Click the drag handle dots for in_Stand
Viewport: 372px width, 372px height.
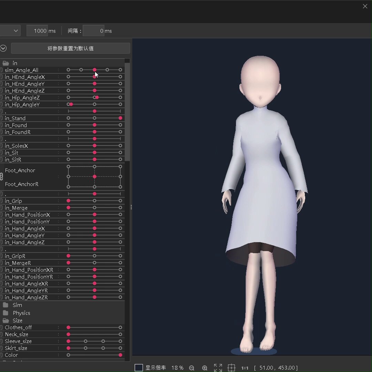point(58,118)
